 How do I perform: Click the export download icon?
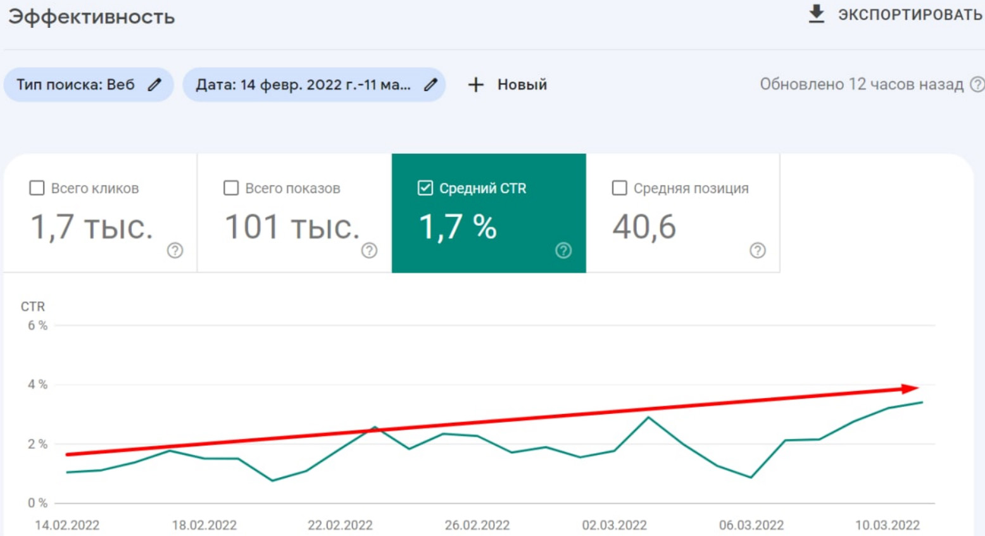click(x=817, y=14)
